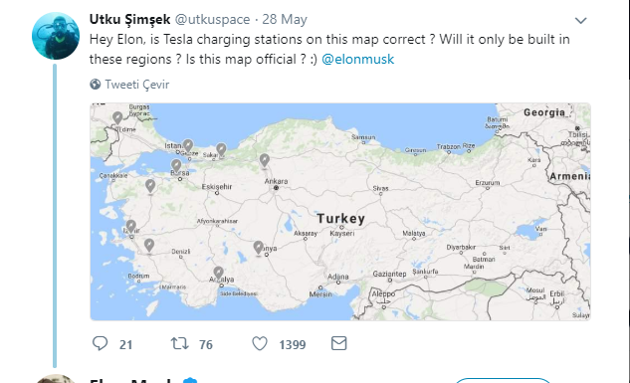Click the globe icon beside Tweeti Çevir
The height and width of the screenshot is (383, 630).
point(96,85)
